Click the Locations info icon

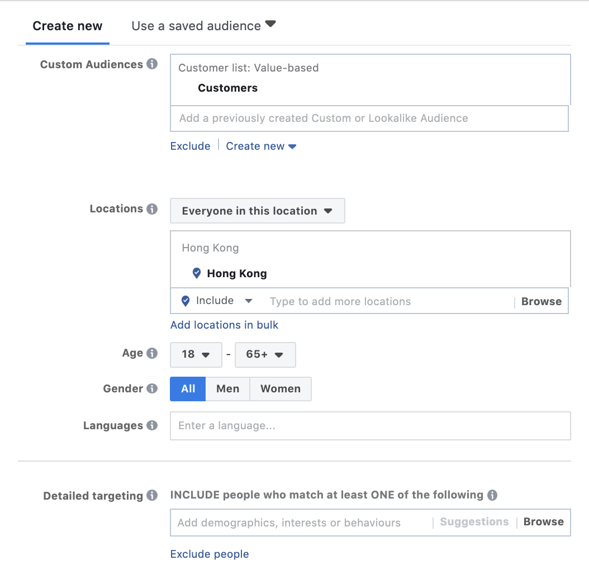point(152,209)
